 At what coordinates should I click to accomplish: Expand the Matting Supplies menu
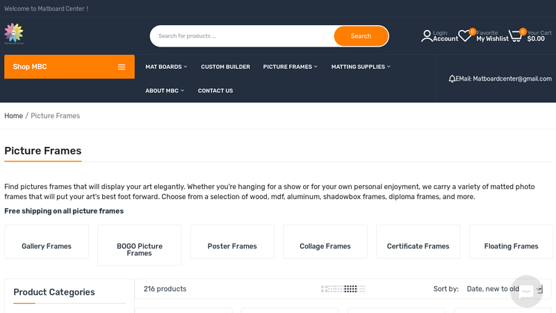point(361,67)
